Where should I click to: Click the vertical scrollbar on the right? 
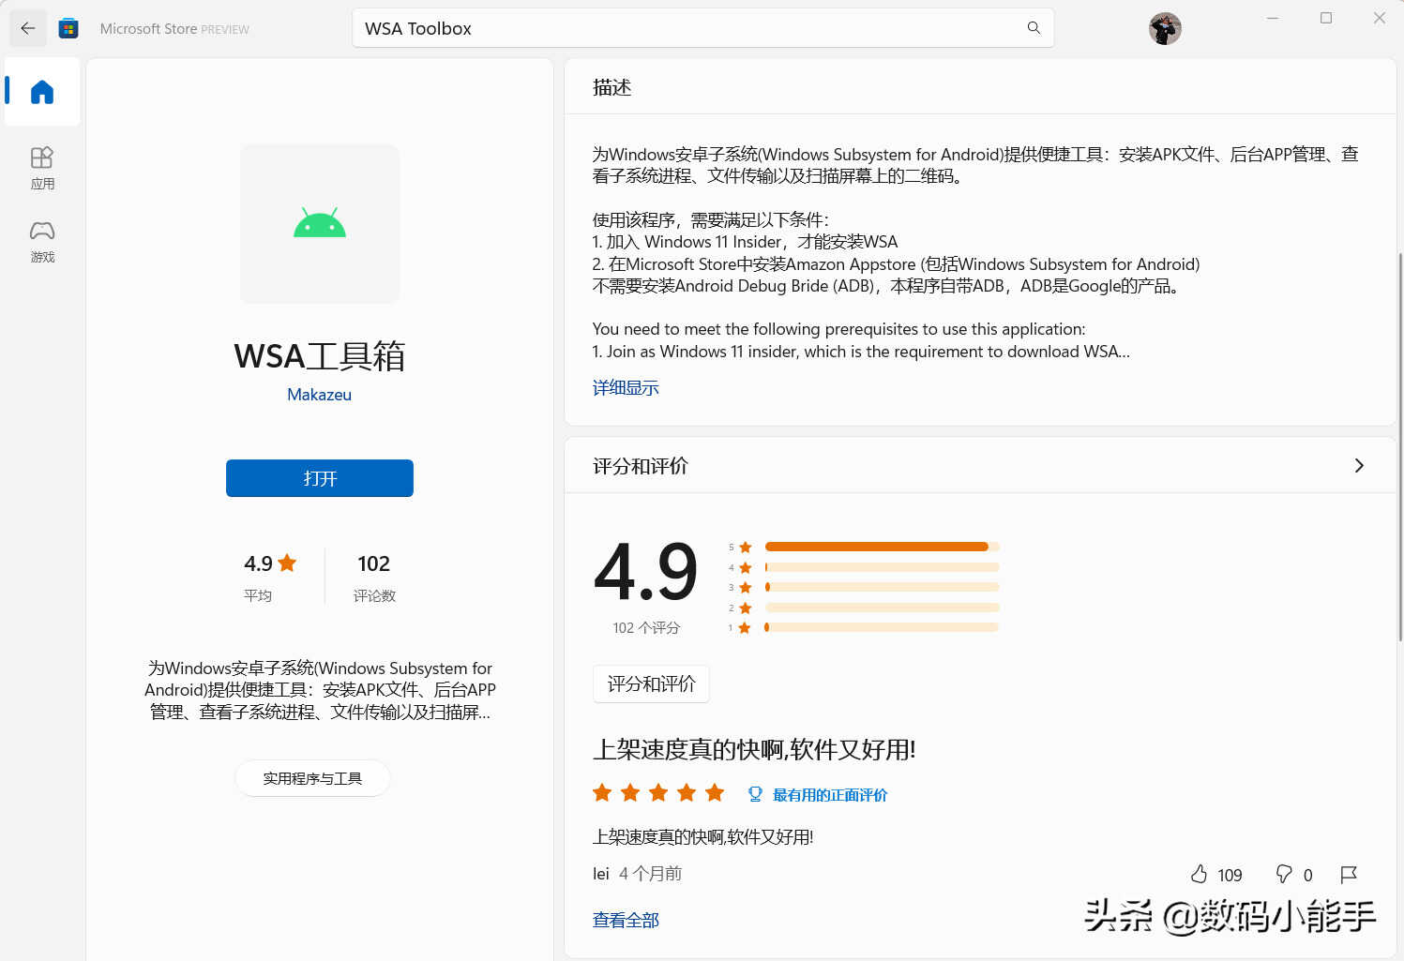tap(1399, 447)
